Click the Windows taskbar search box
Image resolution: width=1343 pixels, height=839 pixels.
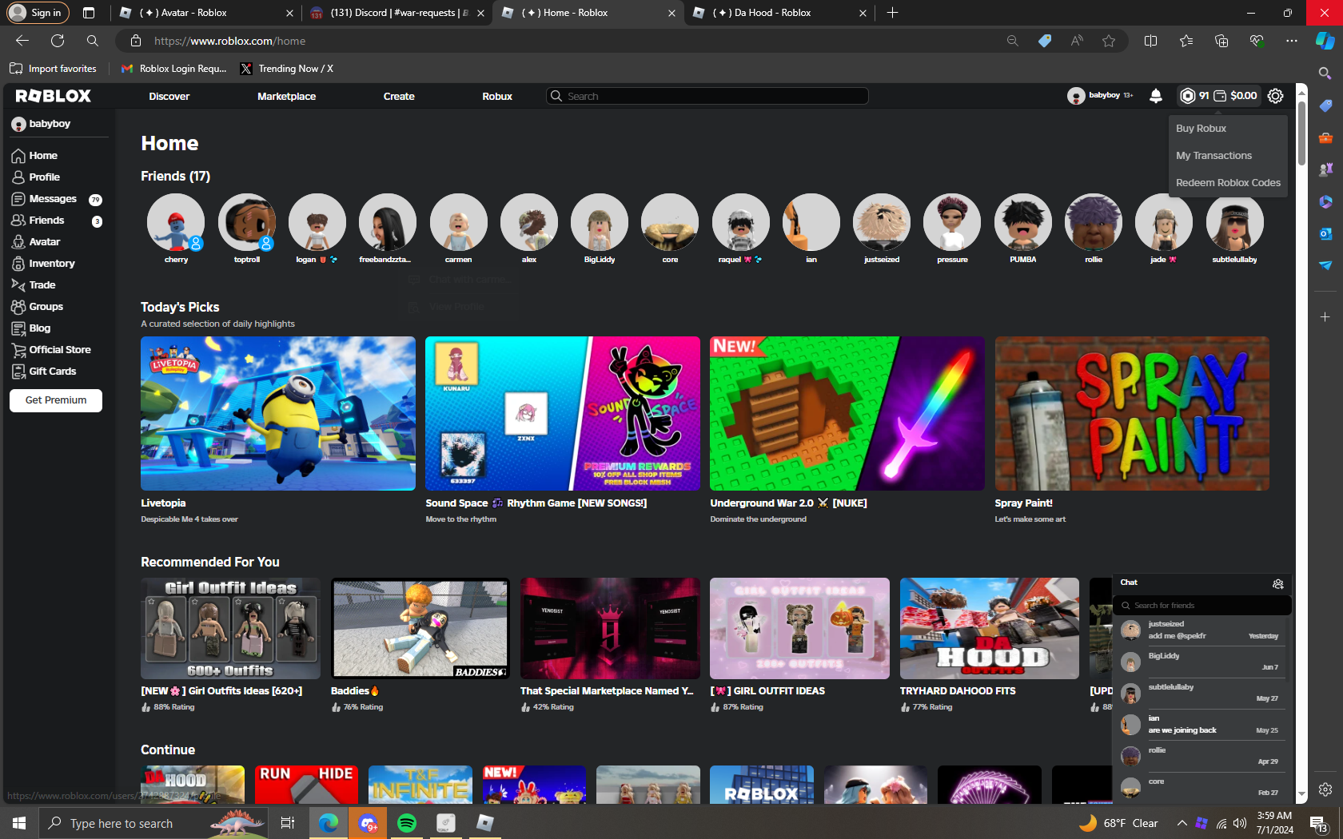pyautogui.click(x=153, y=823)
